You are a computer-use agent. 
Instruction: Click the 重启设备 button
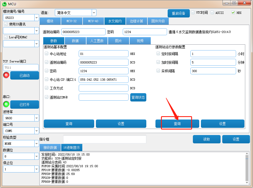[x=178, y=13]
